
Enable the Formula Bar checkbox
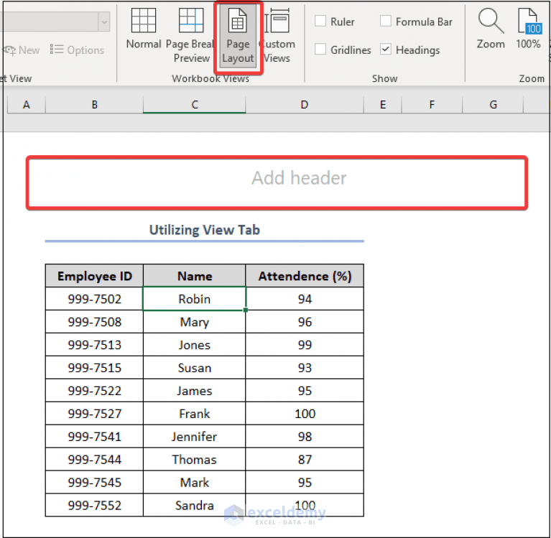(386, 21)
